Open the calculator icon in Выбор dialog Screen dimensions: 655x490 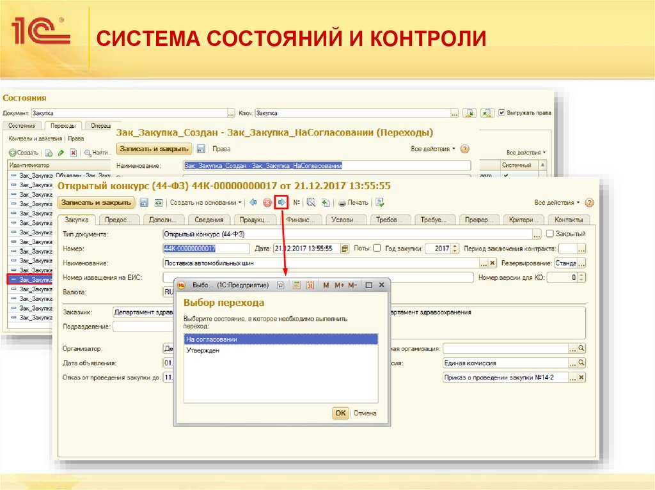click(297, 286)
